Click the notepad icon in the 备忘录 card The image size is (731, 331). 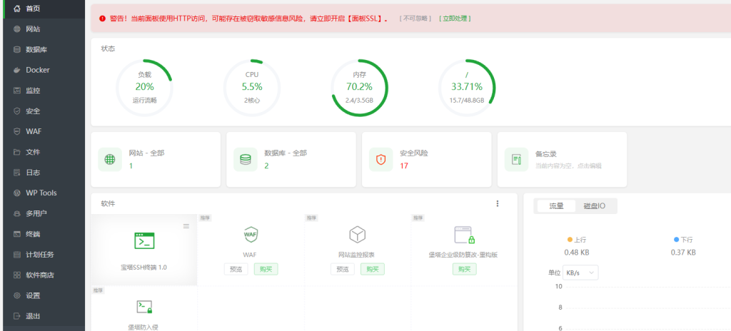coord(517,160)
